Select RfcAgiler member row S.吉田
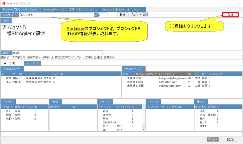 182,86
